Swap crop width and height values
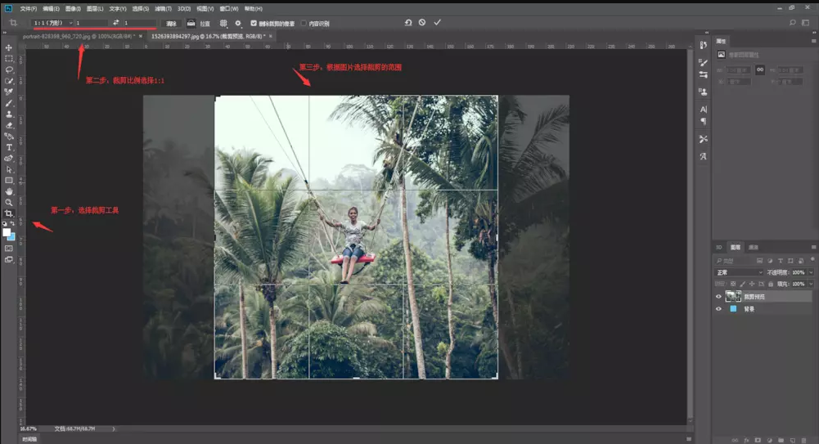819x444 pixels. pos(115,23)
